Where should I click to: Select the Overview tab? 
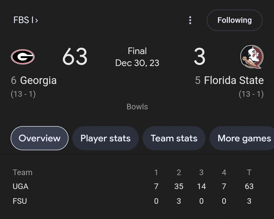click(x=40, y=138)
